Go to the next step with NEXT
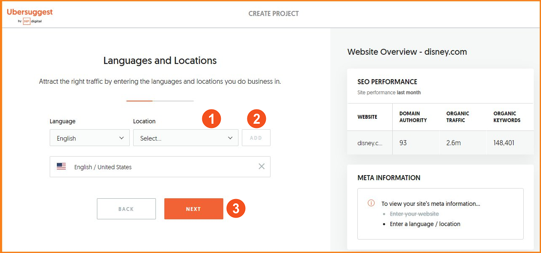This screenshot has width=541, height=253. tap(193, 209)
